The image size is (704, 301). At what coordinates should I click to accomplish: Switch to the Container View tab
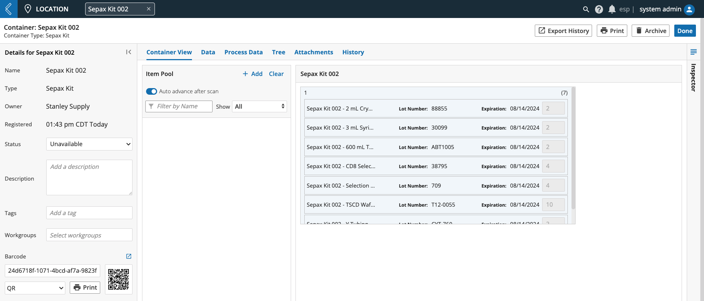pyautogui.click(x=169, y=52)
